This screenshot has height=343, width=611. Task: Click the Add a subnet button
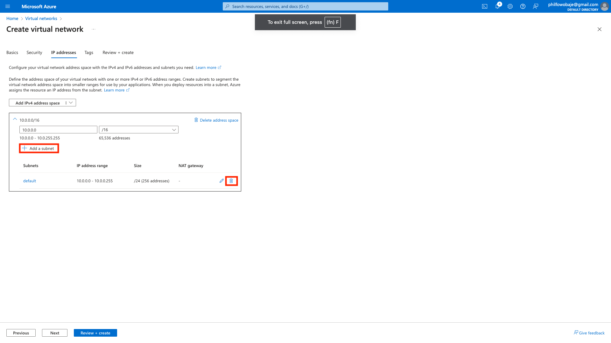39,148
